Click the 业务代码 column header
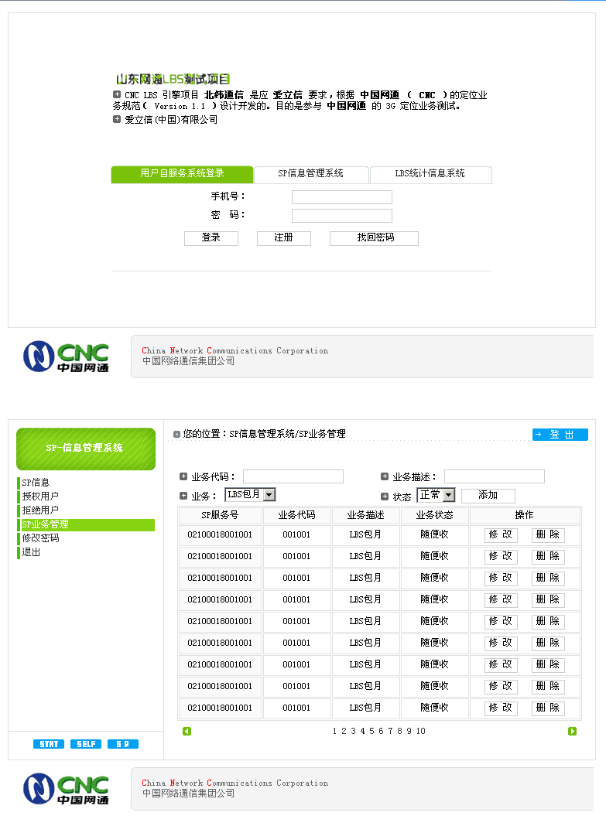Screen dimensions: 606x826 (296, 515)
